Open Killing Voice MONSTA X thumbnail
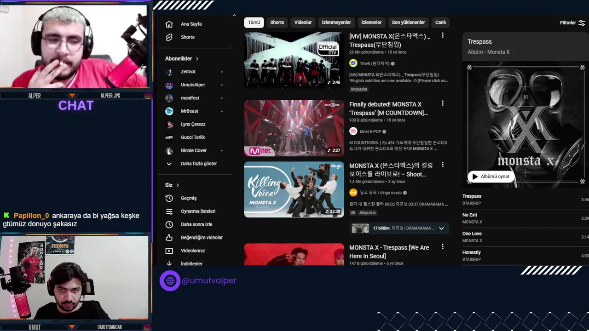The width and height of the screenshot is (589, 331). coord(294,189)
